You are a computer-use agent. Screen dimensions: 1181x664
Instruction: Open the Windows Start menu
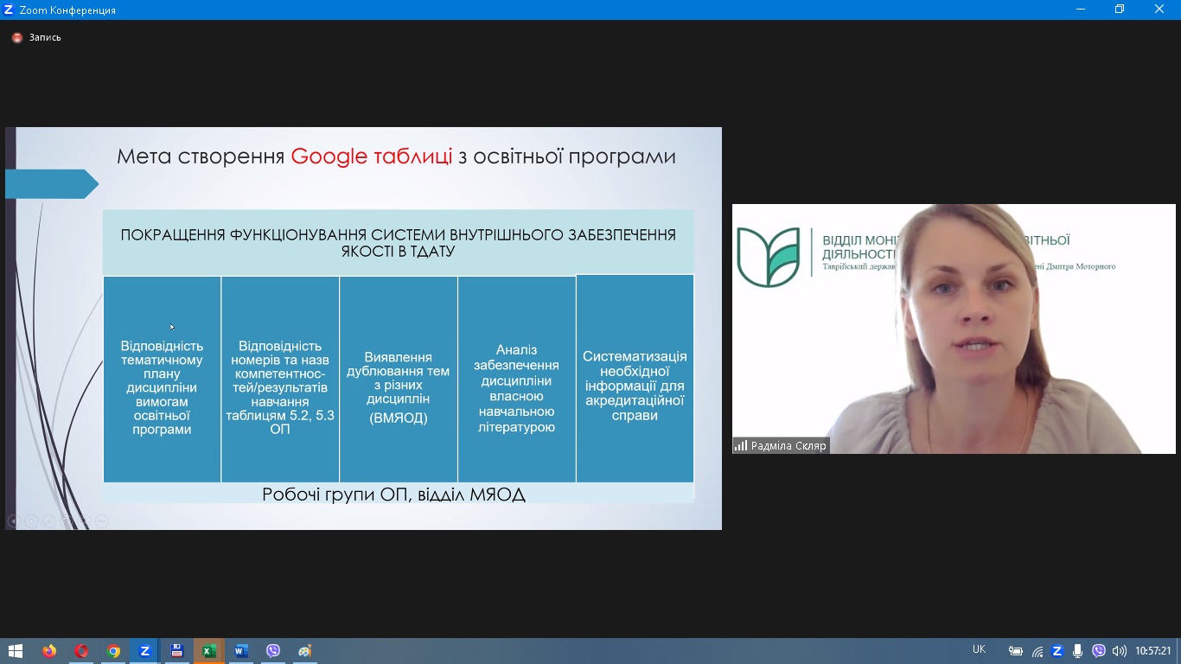(16, 651)
